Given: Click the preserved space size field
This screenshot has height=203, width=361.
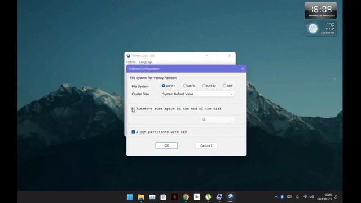Looking at the screenshot, I should tap(159, 120).
